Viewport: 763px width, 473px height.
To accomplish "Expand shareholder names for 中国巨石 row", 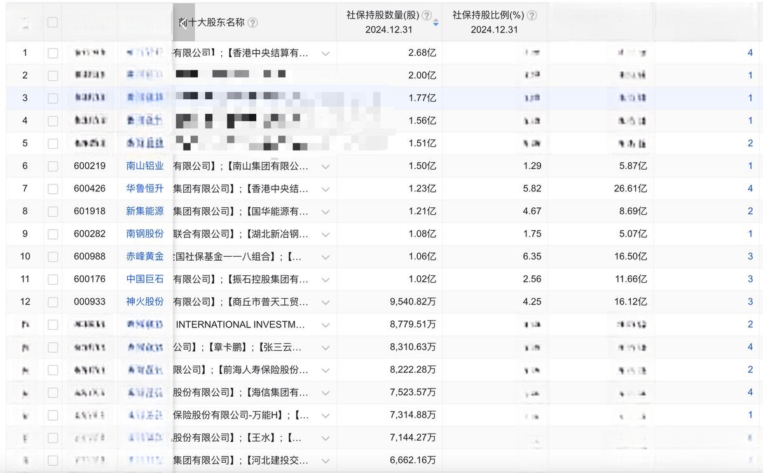I will click(326, 280).
